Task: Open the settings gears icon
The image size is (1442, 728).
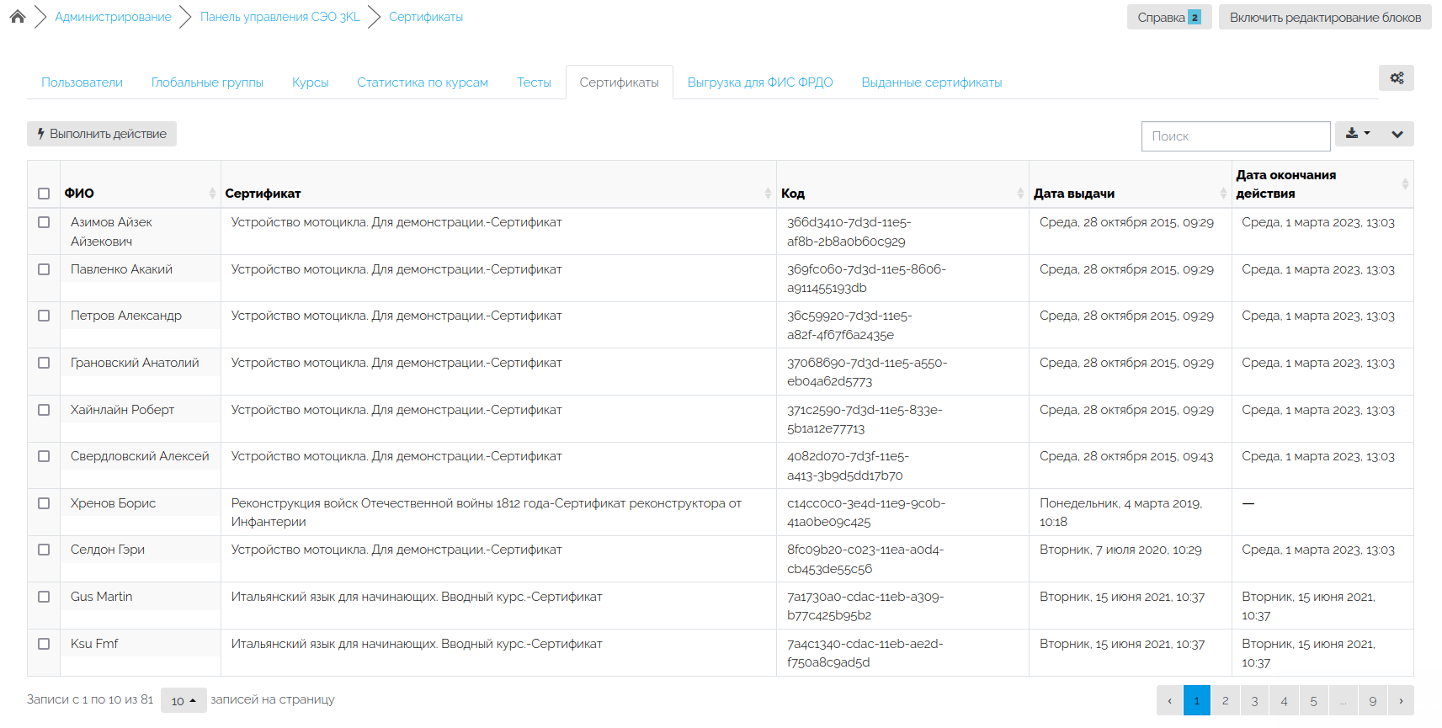Action: point(1397,78)
